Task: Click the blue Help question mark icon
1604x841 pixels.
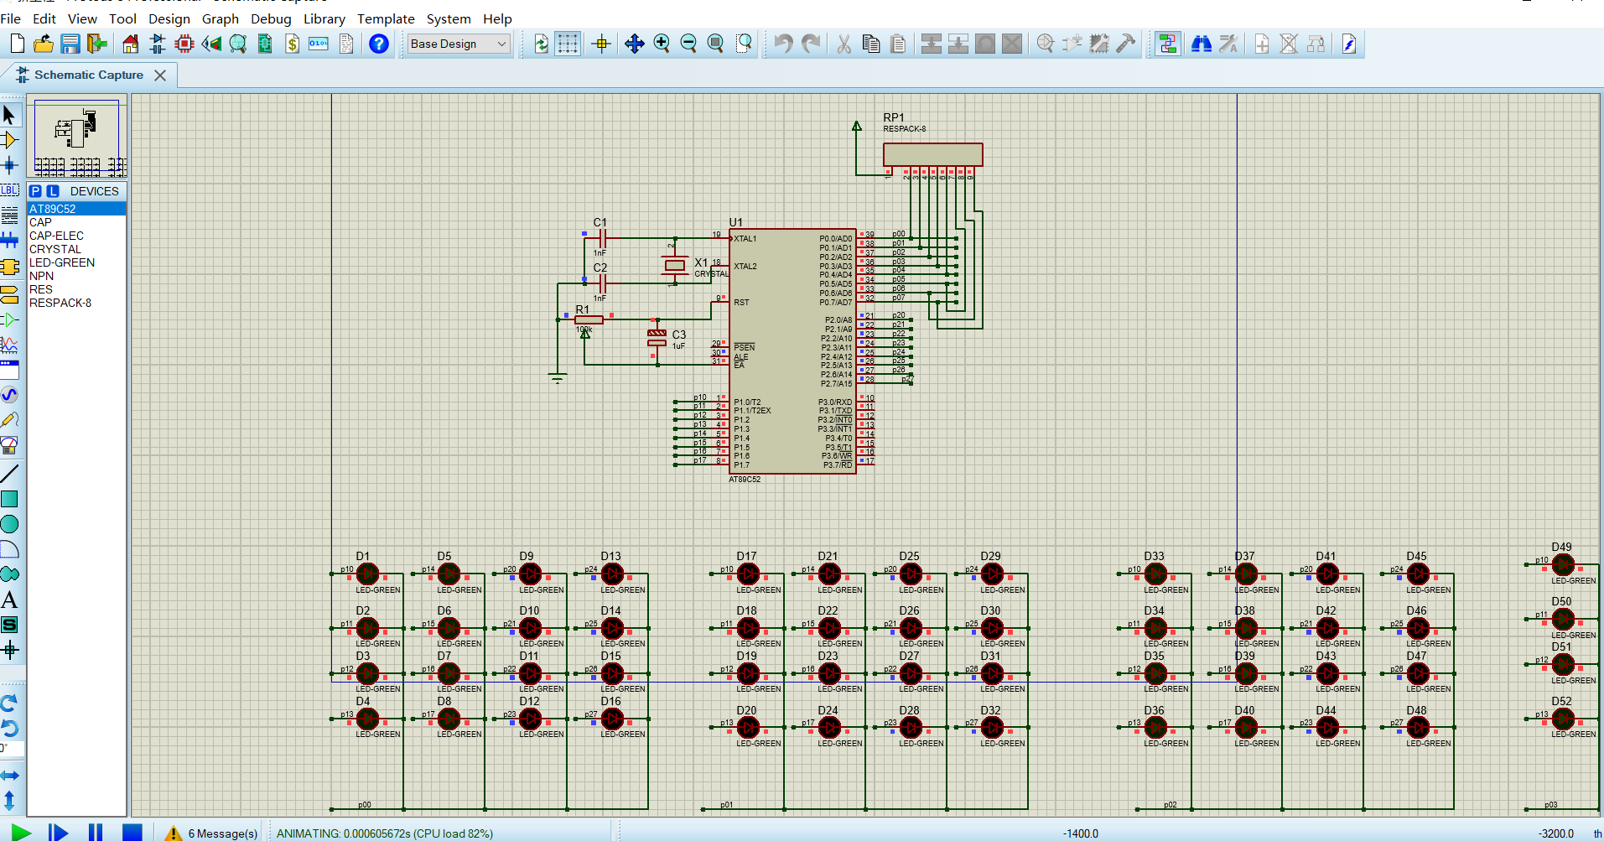Action: pos(379,44)
